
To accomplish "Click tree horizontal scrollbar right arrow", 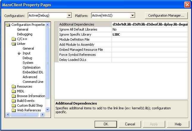I will (42, 115).
